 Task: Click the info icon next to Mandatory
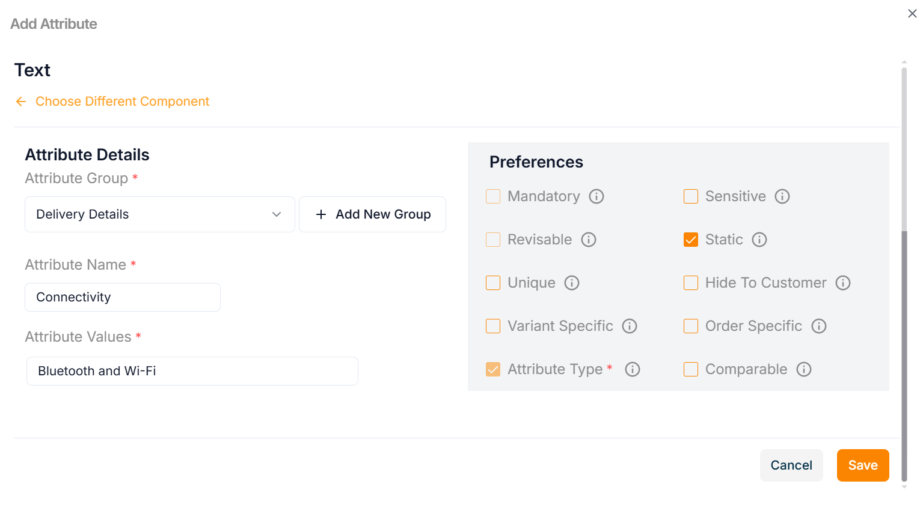[x=596, y=196]
